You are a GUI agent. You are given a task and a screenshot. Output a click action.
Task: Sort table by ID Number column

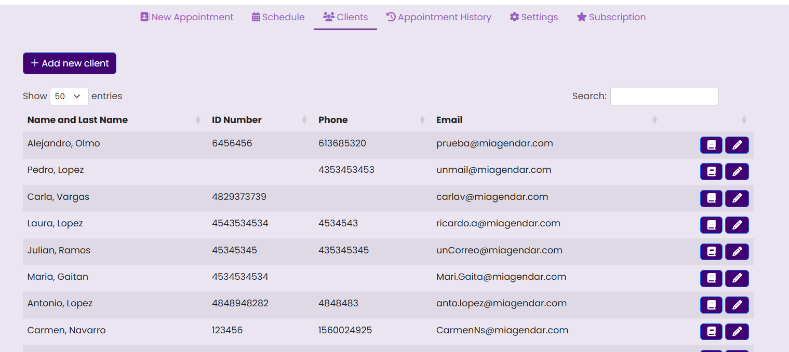pos(261,120)
